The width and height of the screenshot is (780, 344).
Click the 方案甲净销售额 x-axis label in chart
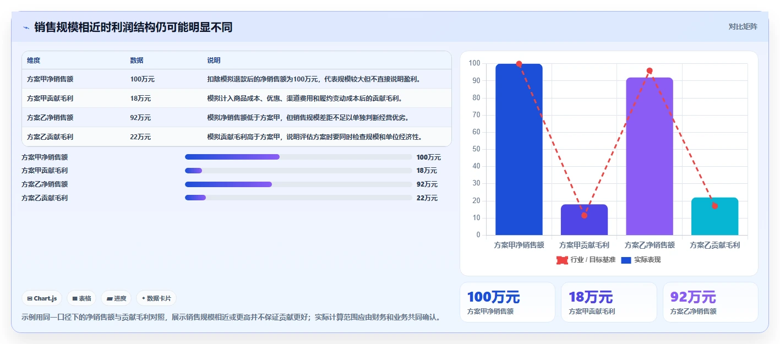tap(519, 245)
